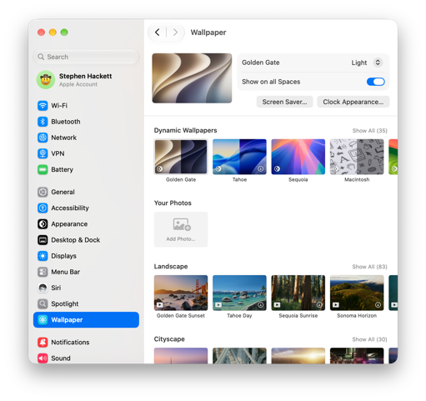The image size is (426, 401).
Task: Open Menu Bar settings
Action: pyautogui.click(x=86, y=272)
